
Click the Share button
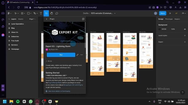pyautogui.click(x=162, y=13)
